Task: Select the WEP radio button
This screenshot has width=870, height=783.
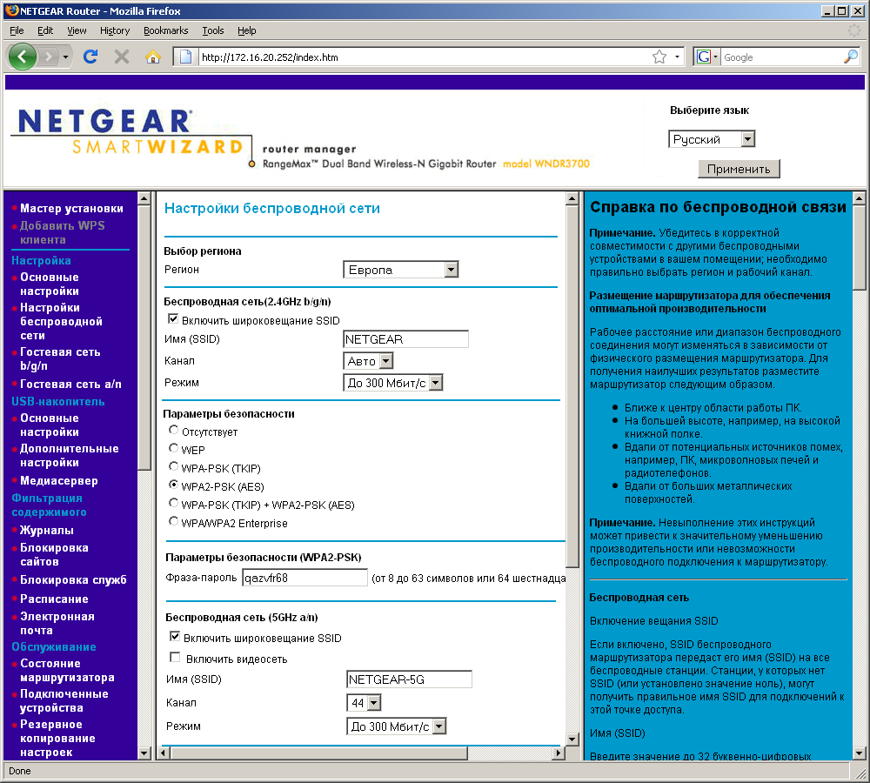Action: 174,448
